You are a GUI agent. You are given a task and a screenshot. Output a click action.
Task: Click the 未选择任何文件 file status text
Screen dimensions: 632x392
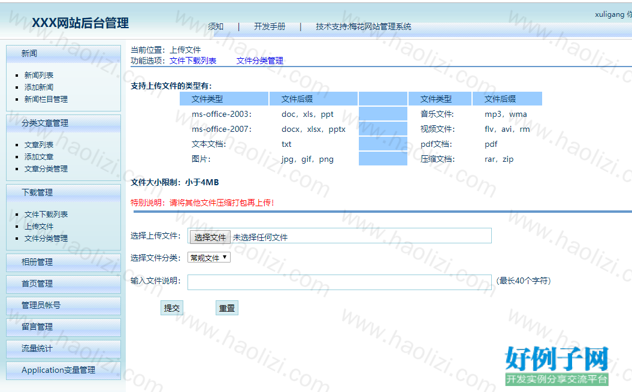260,237
